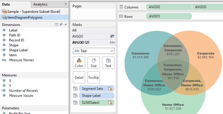
Task: Click the calculated number icon beside Shape Label
Action: tap(4, 50)
